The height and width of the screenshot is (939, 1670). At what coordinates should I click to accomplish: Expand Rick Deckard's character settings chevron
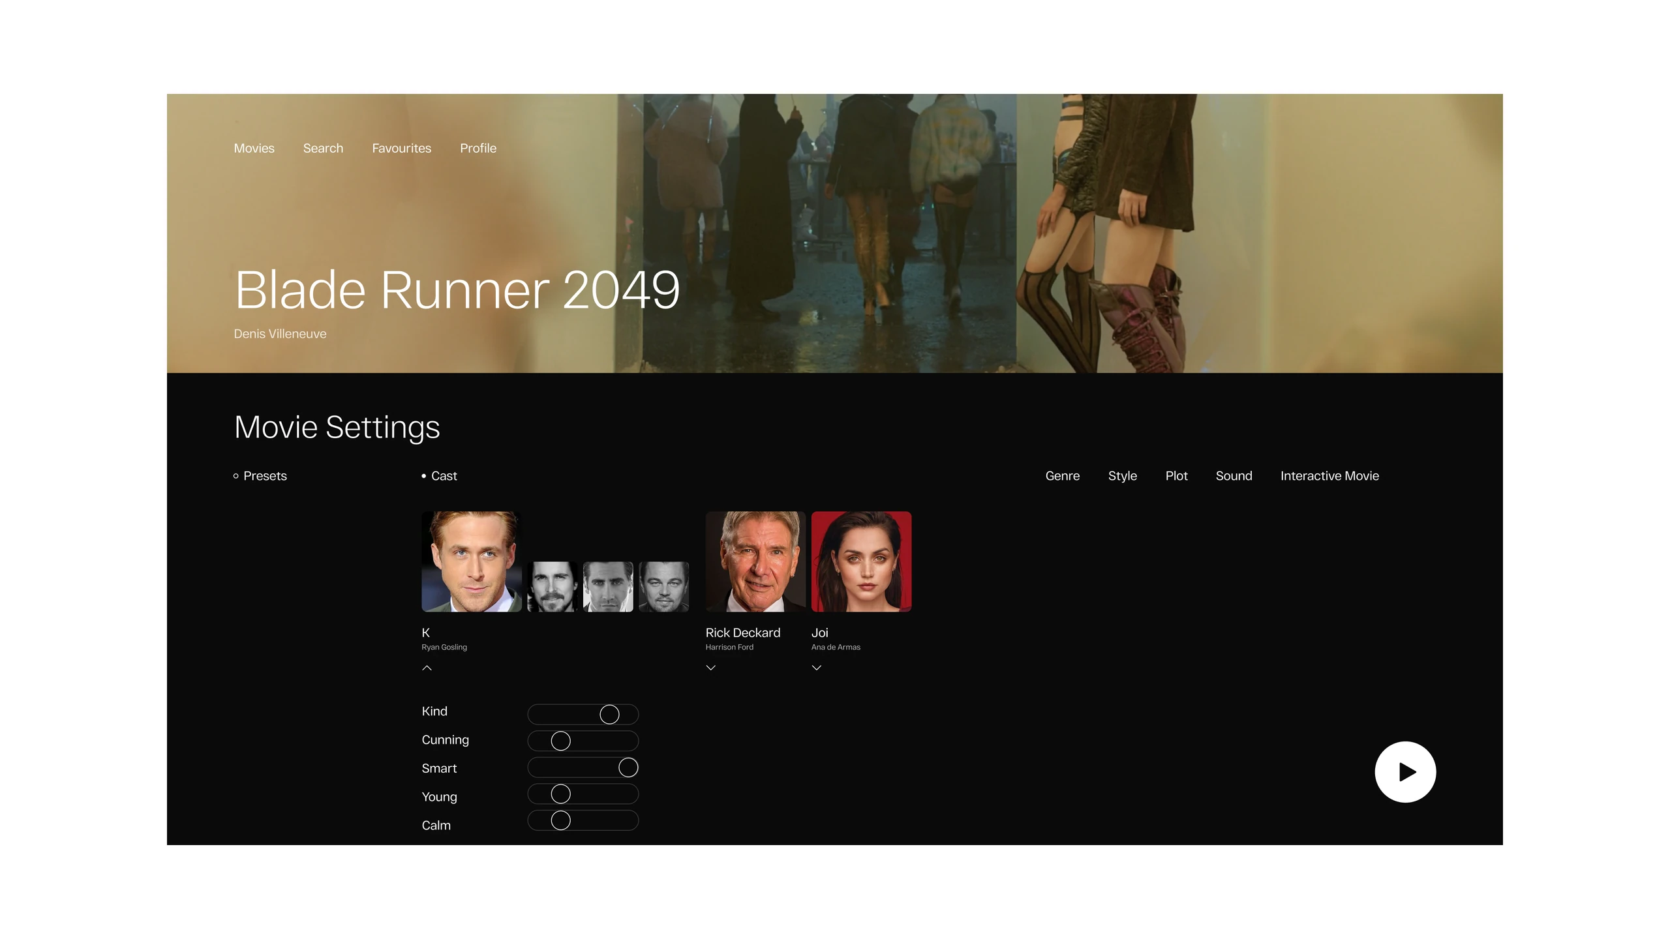(711, 668)
